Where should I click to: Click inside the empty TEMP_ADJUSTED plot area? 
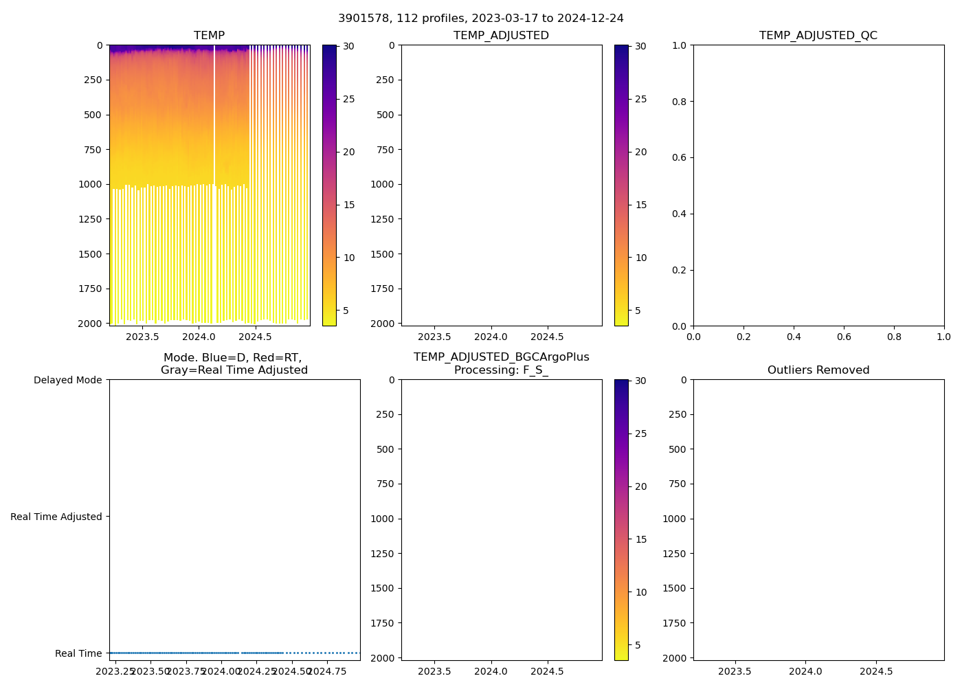501,185
